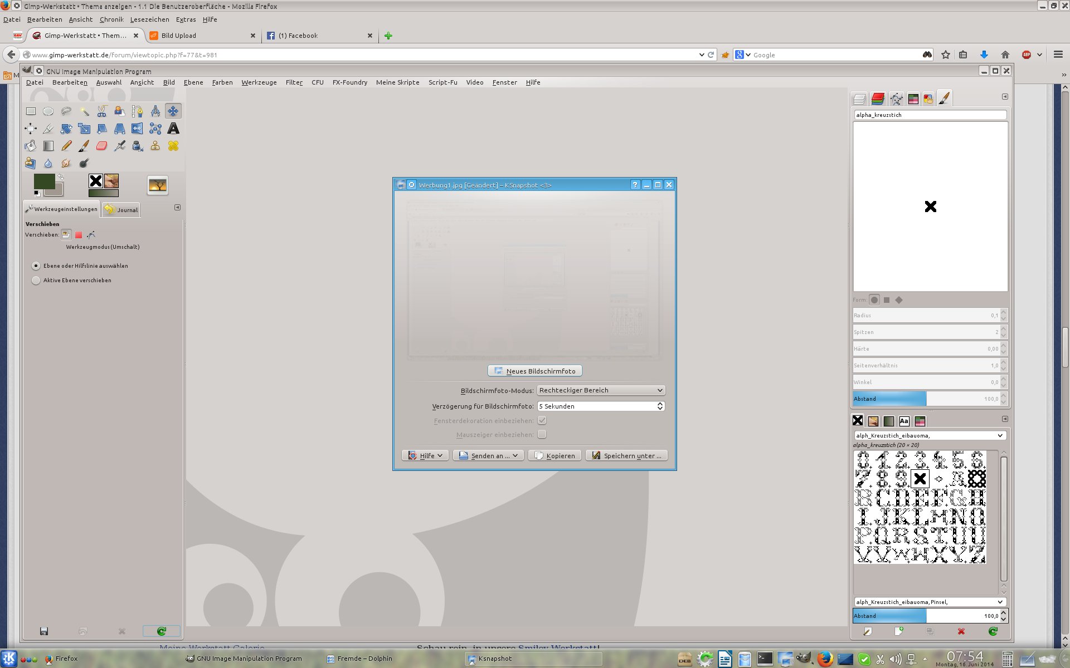
Task: Select the Bucket Fill tool
Action: coord(31,146)
